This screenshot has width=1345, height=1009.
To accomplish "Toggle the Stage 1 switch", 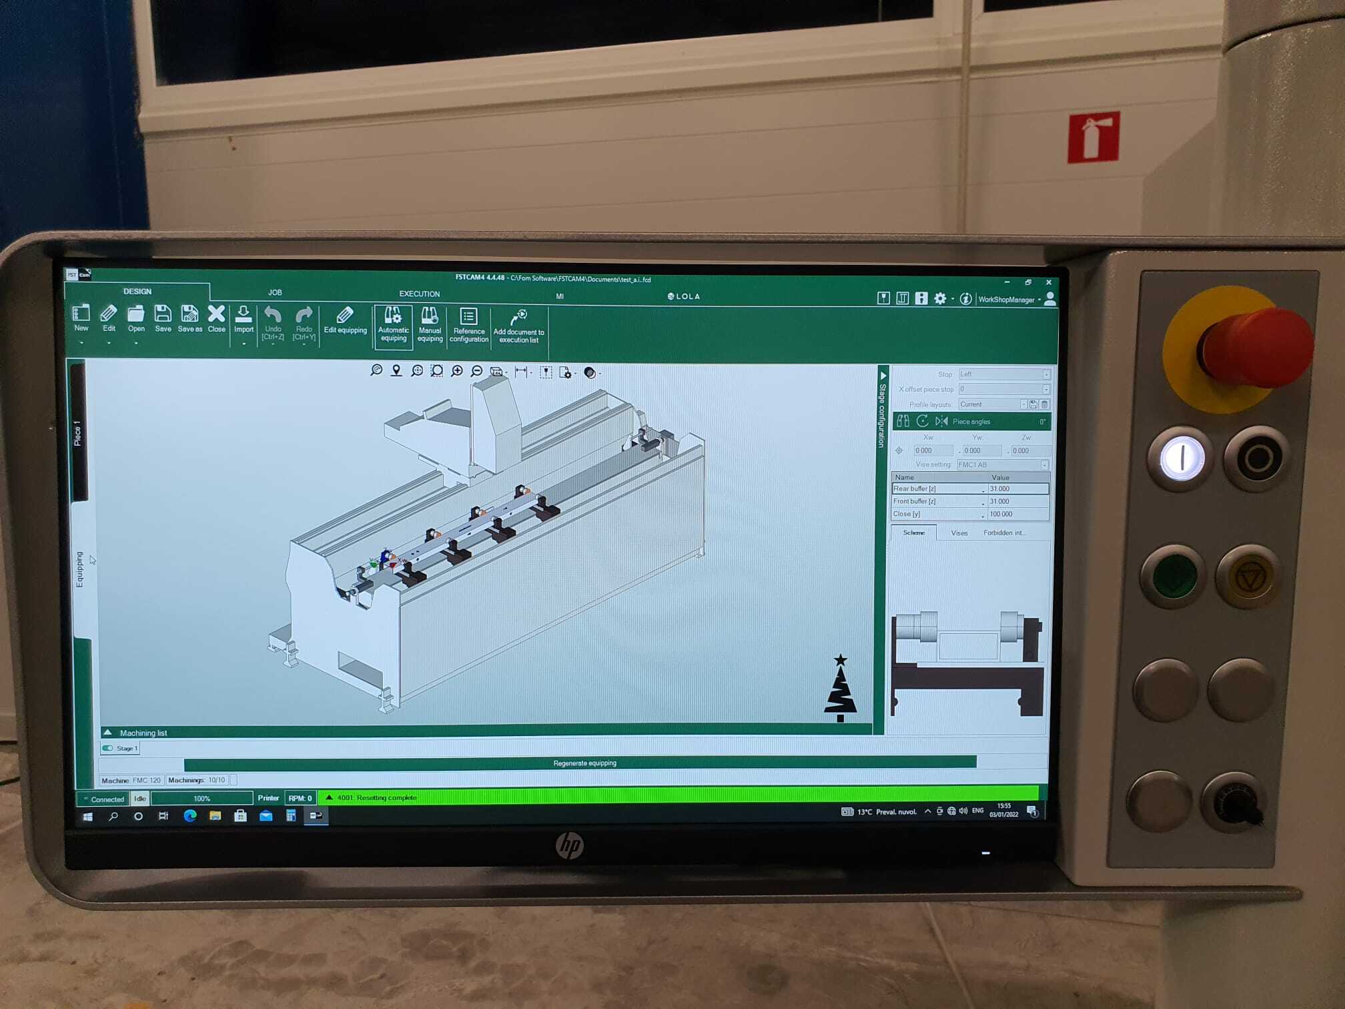I will [x=108, y=748].
